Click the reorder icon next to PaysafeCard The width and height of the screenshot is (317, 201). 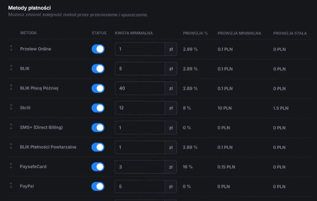[x=11, y=166]
